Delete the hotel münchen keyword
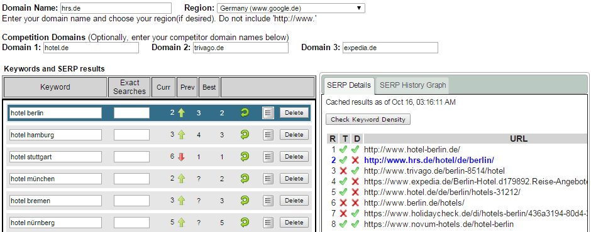The width and height of the screenshot is (591, 232). coord(294,179)
